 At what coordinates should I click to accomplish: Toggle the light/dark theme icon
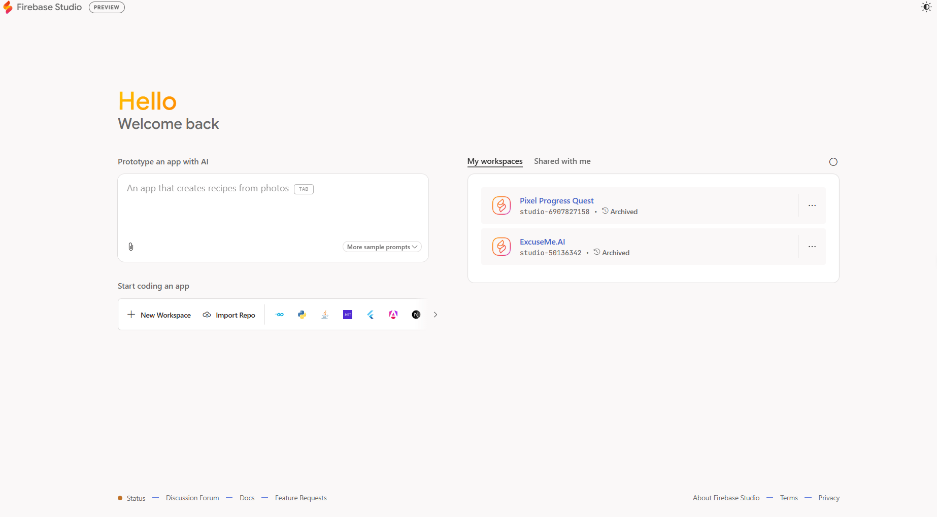point(926,7)
